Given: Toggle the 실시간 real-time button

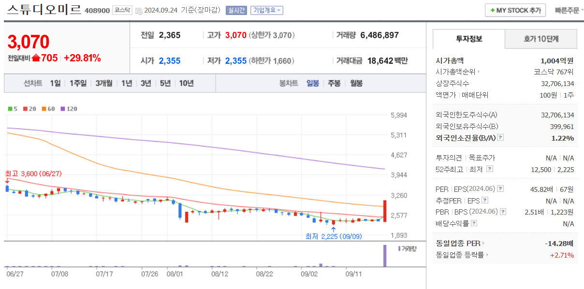Looking at the screenshot, I should coord(236,10).
